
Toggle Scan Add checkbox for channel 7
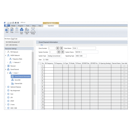[124, 84]
